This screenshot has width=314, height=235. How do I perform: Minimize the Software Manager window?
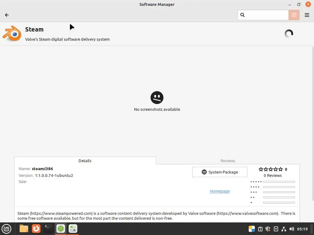[x=289, y=5]
